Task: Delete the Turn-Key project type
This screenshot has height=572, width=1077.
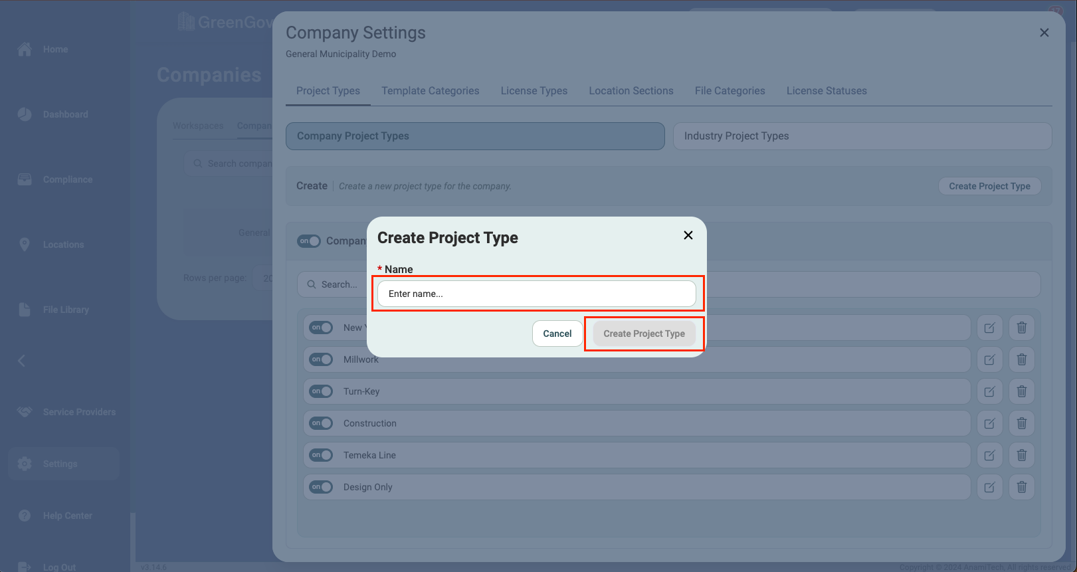Action: point(1022,391)
